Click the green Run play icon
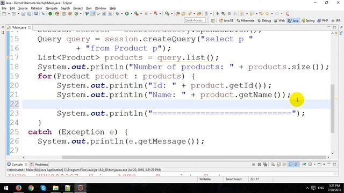 127,13
